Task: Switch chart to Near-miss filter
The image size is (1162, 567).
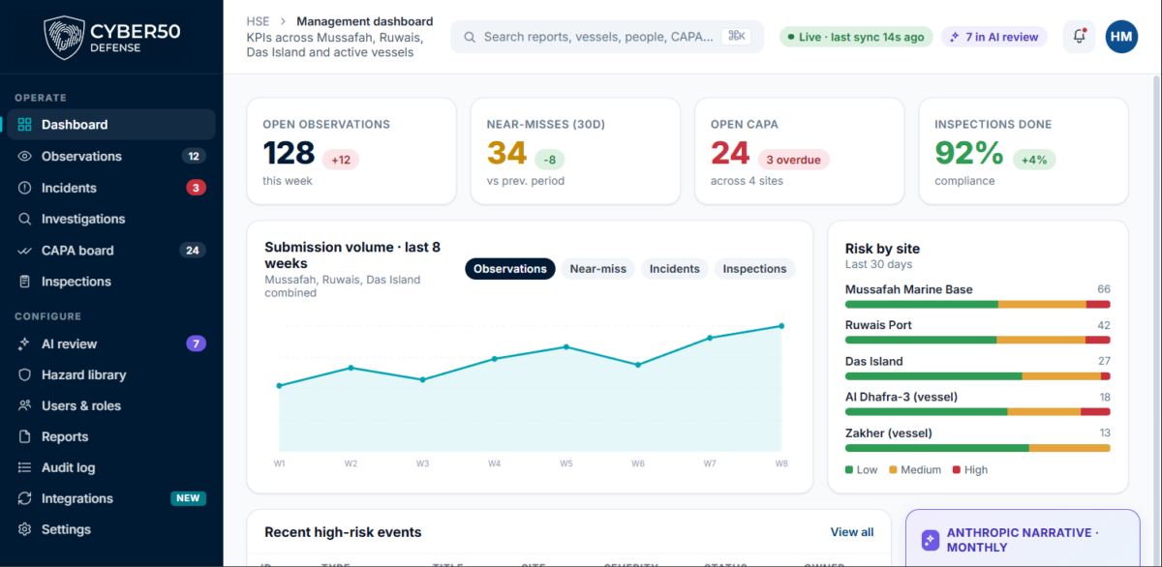Action: tap(597, 269)
